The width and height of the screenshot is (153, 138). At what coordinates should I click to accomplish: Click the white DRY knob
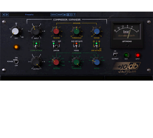(15, 31)
